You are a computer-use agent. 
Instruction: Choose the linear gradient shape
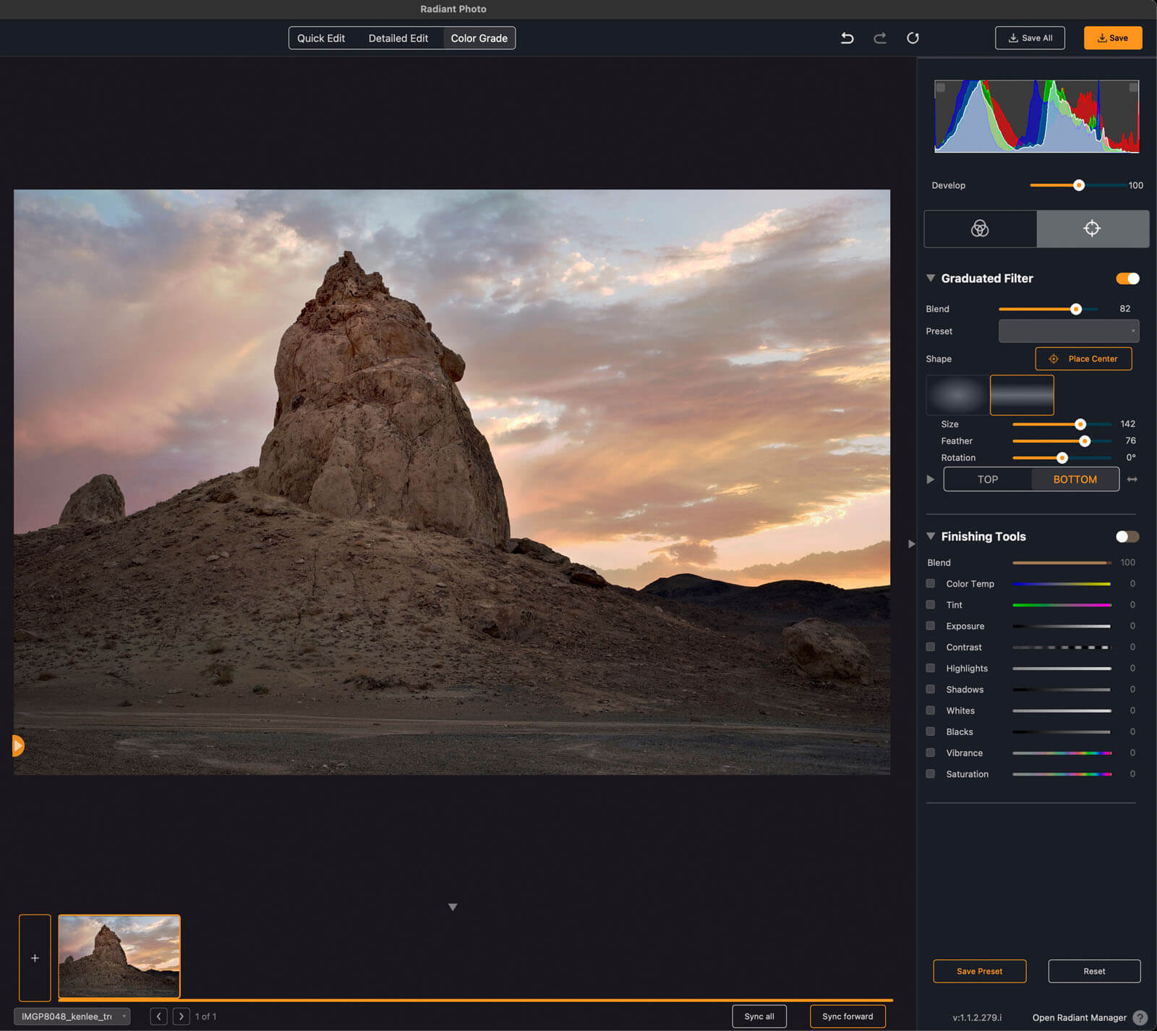click(x=1021, y=395)
